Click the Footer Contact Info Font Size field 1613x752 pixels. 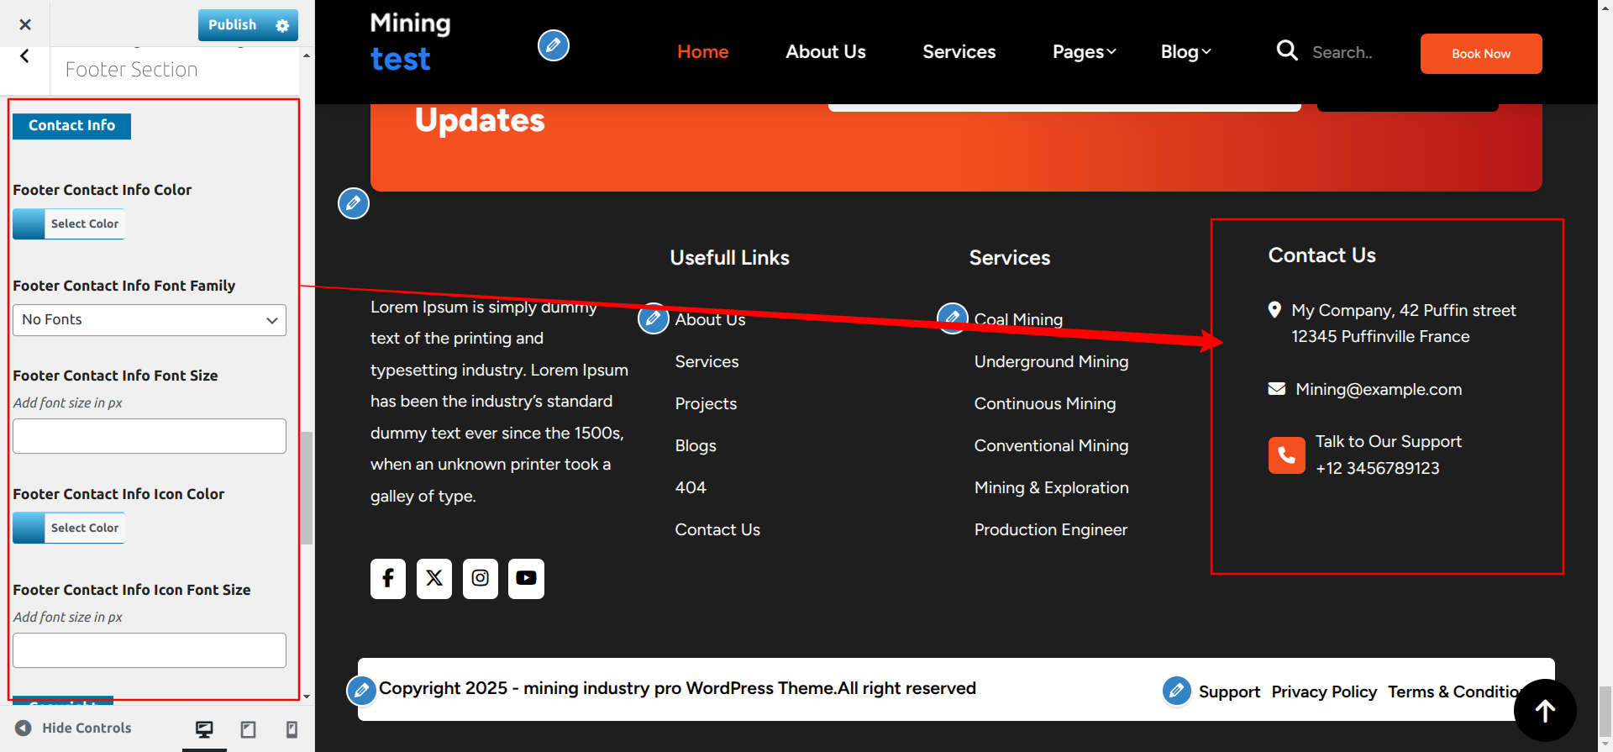tap(150, 436)
